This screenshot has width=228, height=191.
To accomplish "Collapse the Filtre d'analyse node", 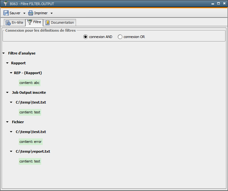I will tap(3, 53).
